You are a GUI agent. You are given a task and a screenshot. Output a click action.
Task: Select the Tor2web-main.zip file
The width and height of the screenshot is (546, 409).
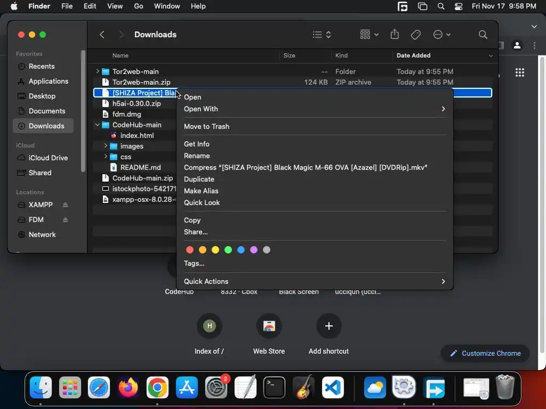(x=141, y=82)
